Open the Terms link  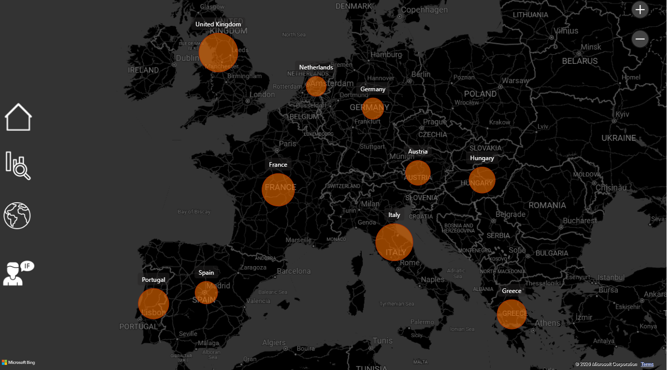pyautogui.click(x=647, y=364)
